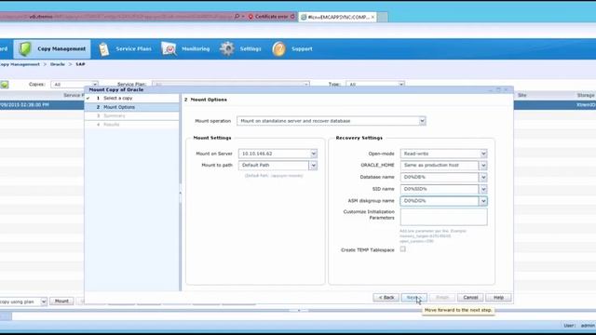Click the Monitoring magnifier icon

(169, 49)
